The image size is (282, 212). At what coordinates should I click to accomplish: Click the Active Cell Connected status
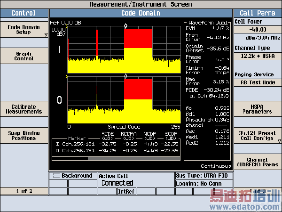click(136, 180)
